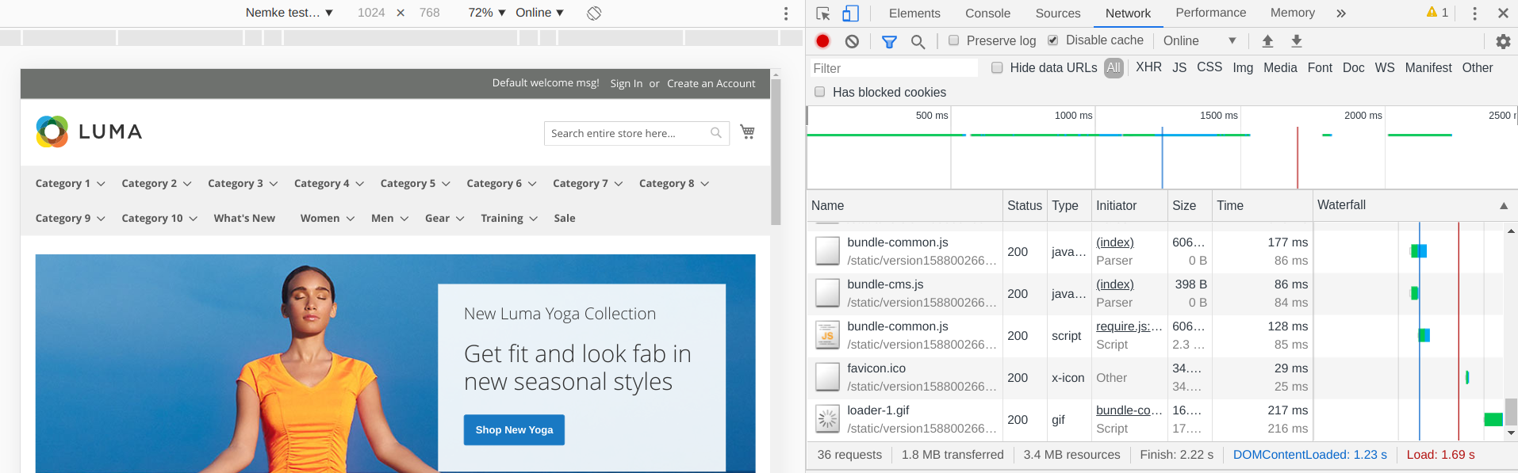The image size is (1518, 473).
Task: Click the rotate device icon
Action: pos(594,13)
